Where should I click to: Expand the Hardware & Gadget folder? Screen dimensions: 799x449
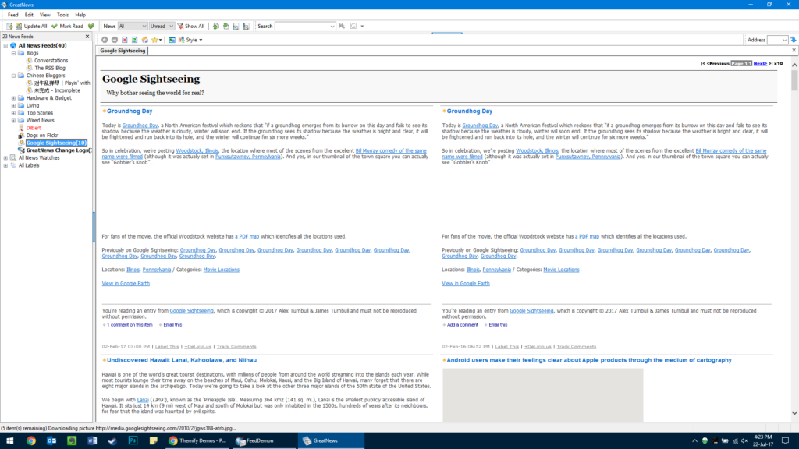[x=12, y=97]
